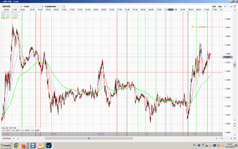
Task: Click the EMA (200) legend entry
Action: (10, 16)
